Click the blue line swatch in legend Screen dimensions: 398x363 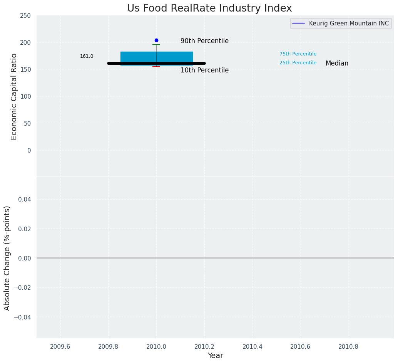pyautogui.click(x=298, y=24)
